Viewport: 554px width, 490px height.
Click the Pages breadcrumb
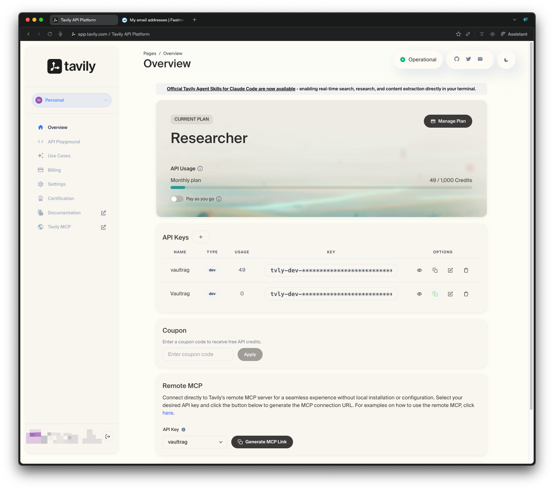[x=150, y=53]
